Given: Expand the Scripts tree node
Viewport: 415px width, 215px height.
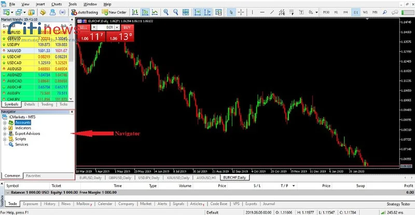Looking at the screenshot, I should (x=5, y=139).
